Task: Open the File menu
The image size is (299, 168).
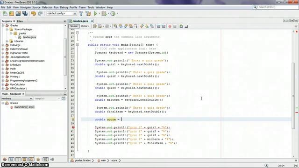Action: (x=3, y=7)
